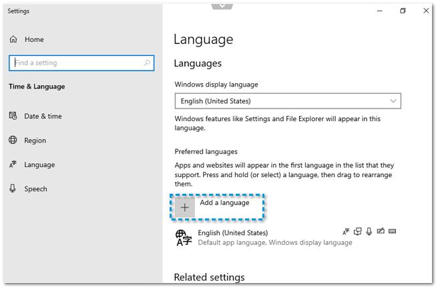Click the text-to-speech icon on English row
This screenshot has width=438, height=289.
click(x=358, y=232)
